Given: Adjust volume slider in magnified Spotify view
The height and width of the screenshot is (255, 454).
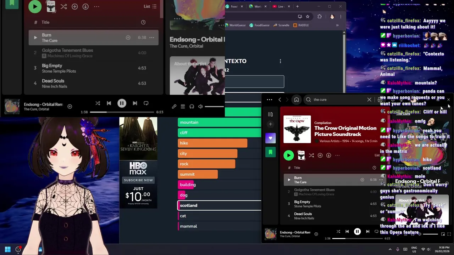Looking at the screenshot, I should pos(214,106).
